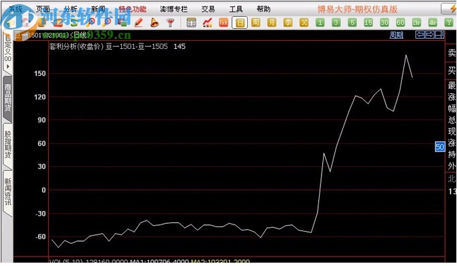The image size is (457, 266).
Task: Select the 3-minute period button
Action: pyautogui.click(x=336, y=22)
